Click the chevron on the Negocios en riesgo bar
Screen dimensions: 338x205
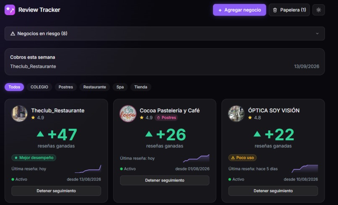[x=317, y=34]
